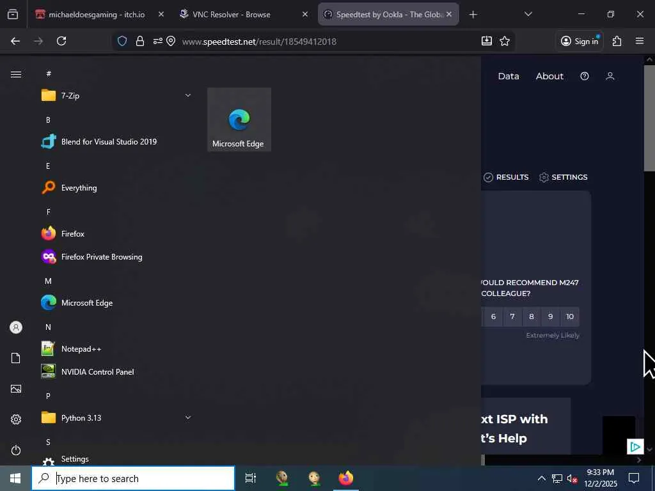The width and height of the screenshot is (655, 491).
Task: Open the list all tabs dropdown
Action: pyautogui.click(x=528, y=14)
